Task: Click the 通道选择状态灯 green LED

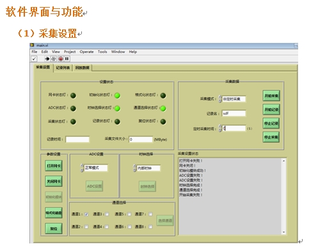Action: [x=163, y=108]
